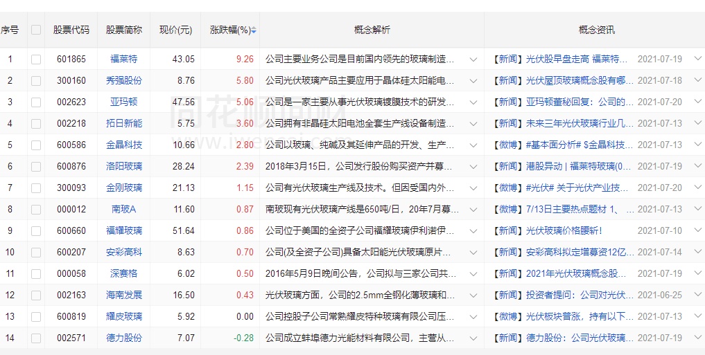Select stock code 300160
This screenshot has width=705, height=355.
pos(71,80)
